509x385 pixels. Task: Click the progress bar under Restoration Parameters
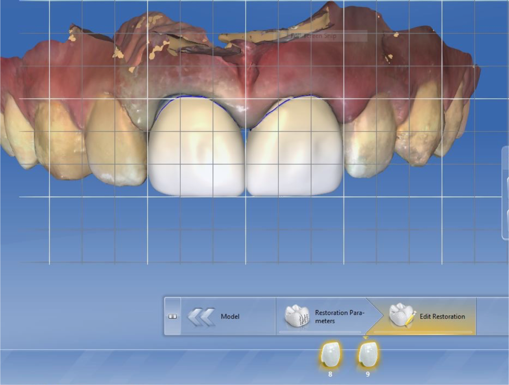320,332
